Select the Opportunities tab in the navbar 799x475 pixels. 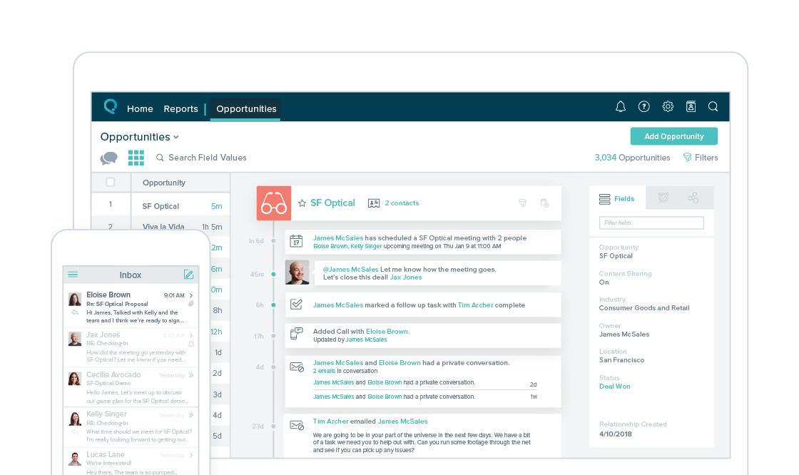click(x=246, y=108)
